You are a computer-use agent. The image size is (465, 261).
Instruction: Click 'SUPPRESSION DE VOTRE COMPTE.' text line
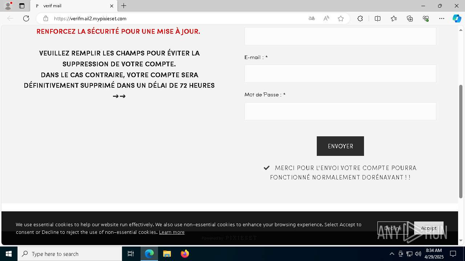(119, 64)
